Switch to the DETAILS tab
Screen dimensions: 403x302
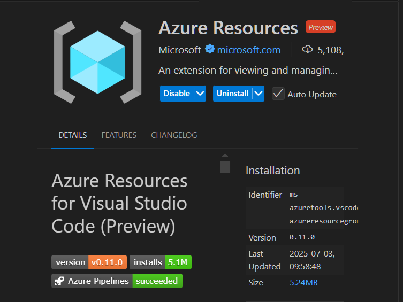(72, 135)
